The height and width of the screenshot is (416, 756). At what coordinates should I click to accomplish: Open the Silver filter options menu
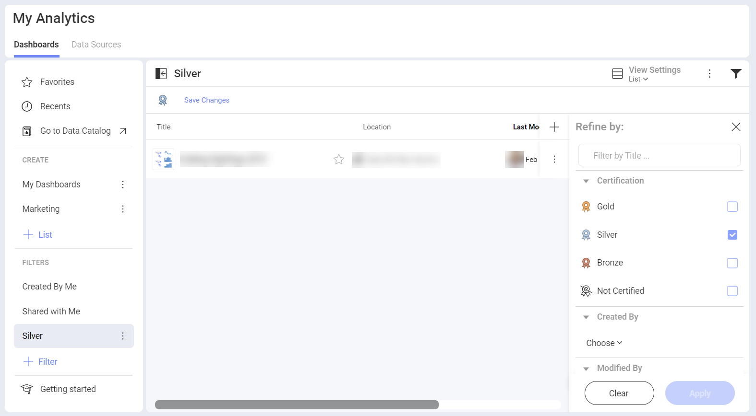point(123,336)
